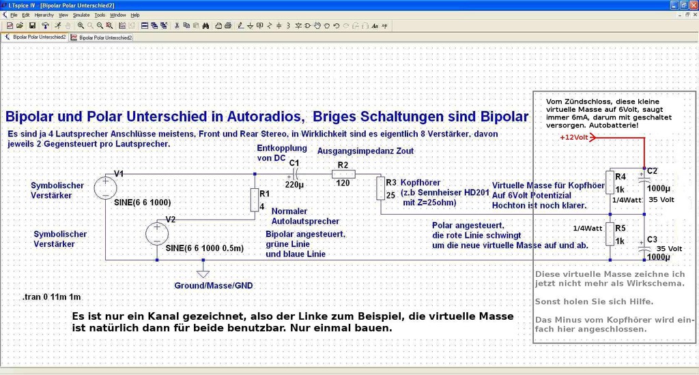
Task: Place a Diode from toolbar
Action: coord(298,26)
